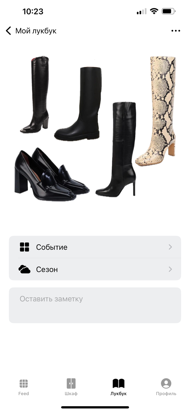Tap the Сезон cloud icon
Screen dimensions: 190x412
tap(25, 270)
